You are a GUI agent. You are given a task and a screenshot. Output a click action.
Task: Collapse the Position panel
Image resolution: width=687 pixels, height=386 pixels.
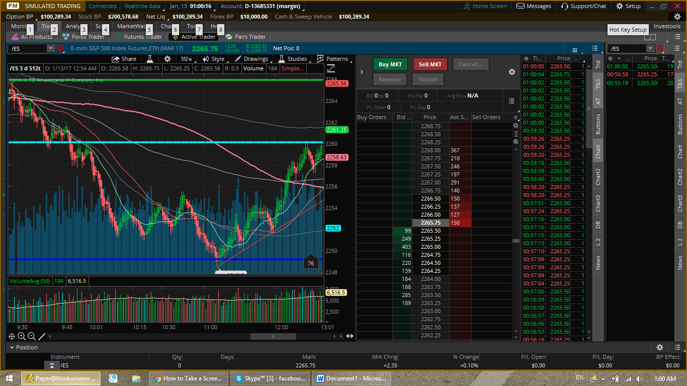tap(12, 347)
